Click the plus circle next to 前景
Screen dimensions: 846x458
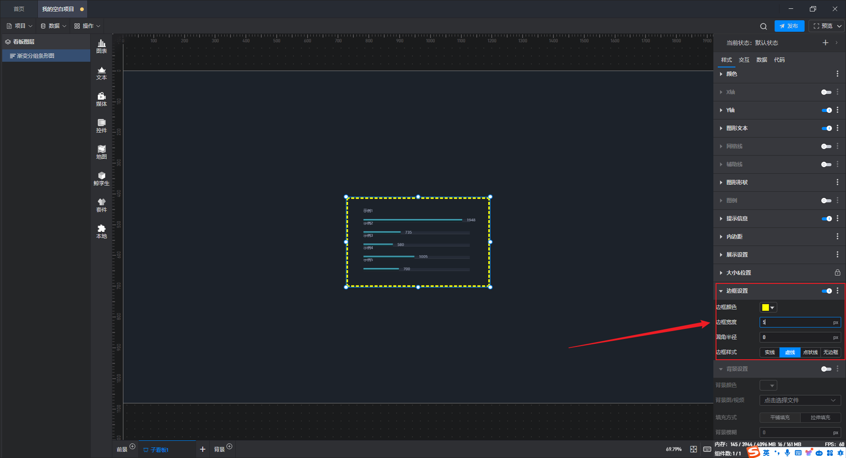click(132, 447)
